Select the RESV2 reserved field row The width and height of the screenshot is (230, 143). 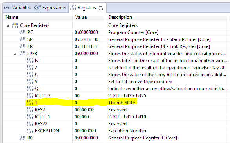pos(116,124)
